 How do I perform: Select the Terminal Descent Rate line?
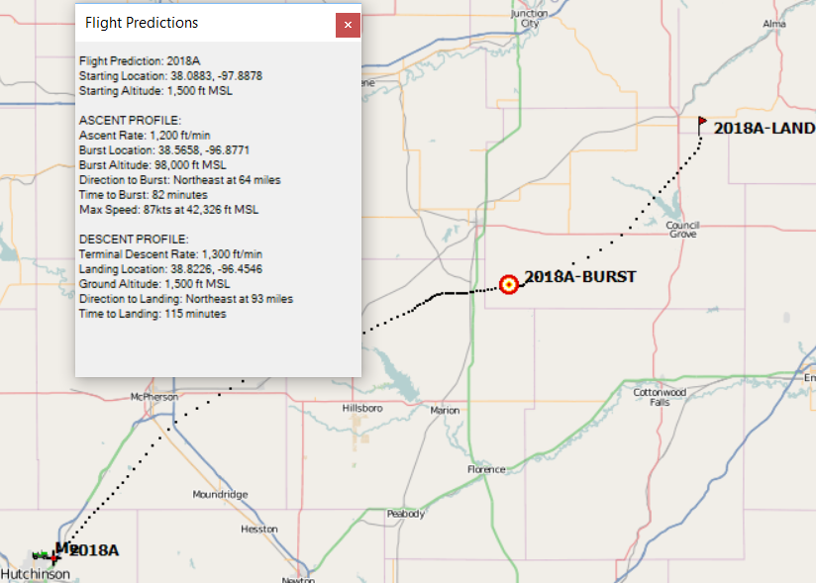170,254
